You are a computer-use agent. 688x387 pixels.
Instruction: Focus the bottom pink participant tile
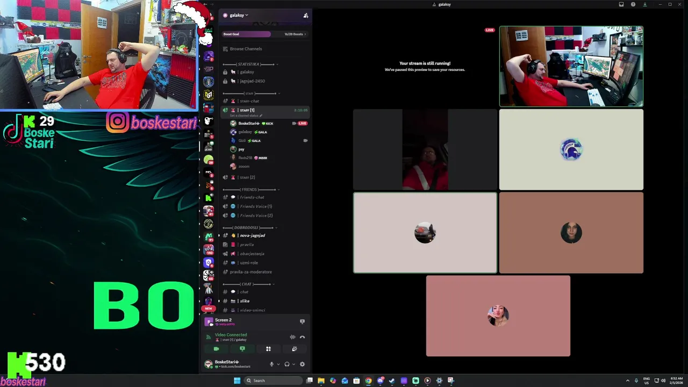(x=498, y=316)
